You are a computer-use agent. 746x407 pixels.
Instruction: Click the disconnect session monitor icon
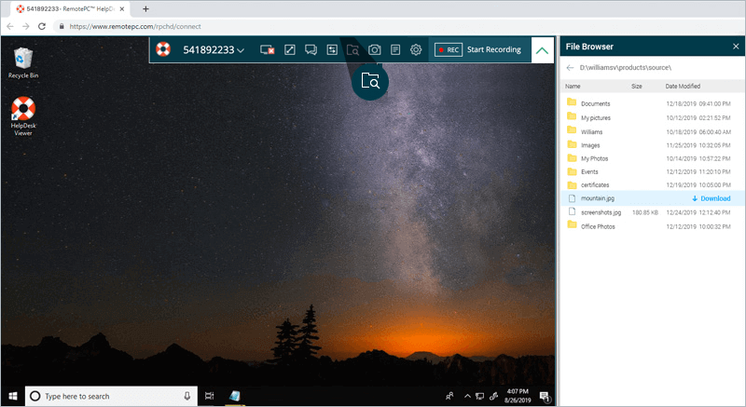[x=267, y=49]
